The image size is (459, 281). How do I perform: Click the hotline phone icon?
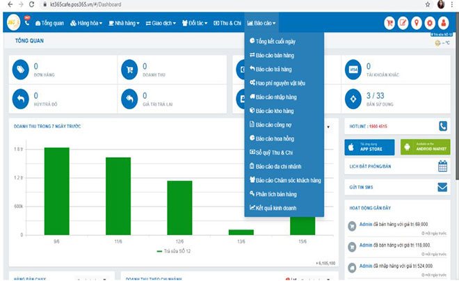[442, 126]
